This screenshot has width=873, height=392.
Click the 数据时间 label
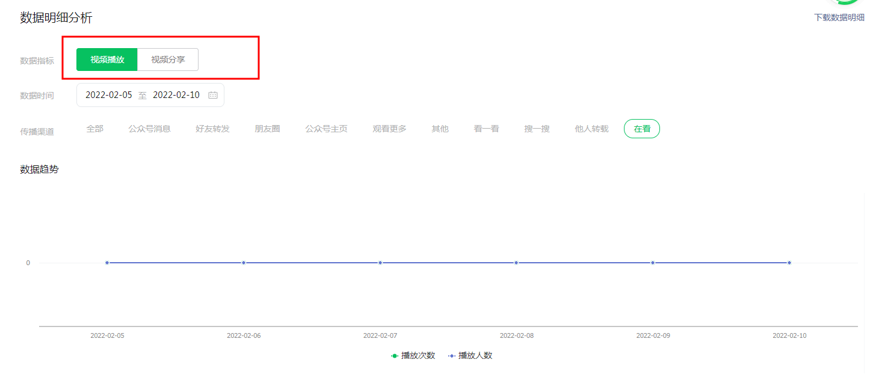[37, 96]
